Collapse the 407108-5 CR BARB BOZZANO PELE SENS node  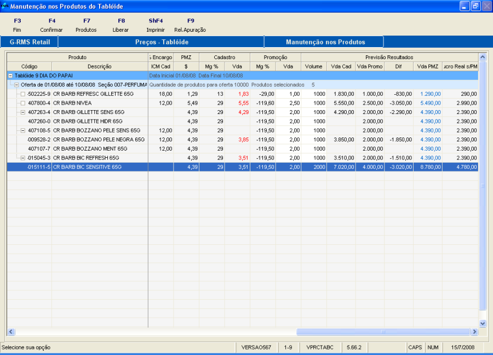click(23, 130)
